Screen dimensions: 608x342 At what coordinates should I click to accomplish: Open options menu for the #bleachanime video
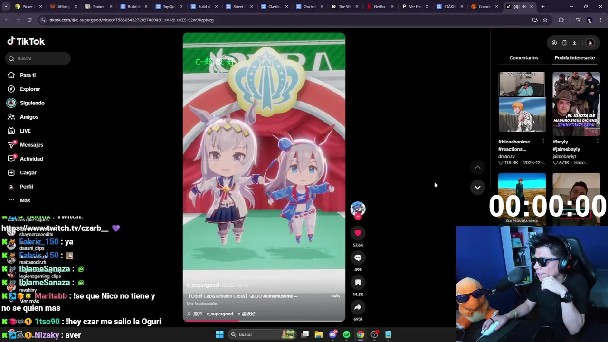pos(543,142)
